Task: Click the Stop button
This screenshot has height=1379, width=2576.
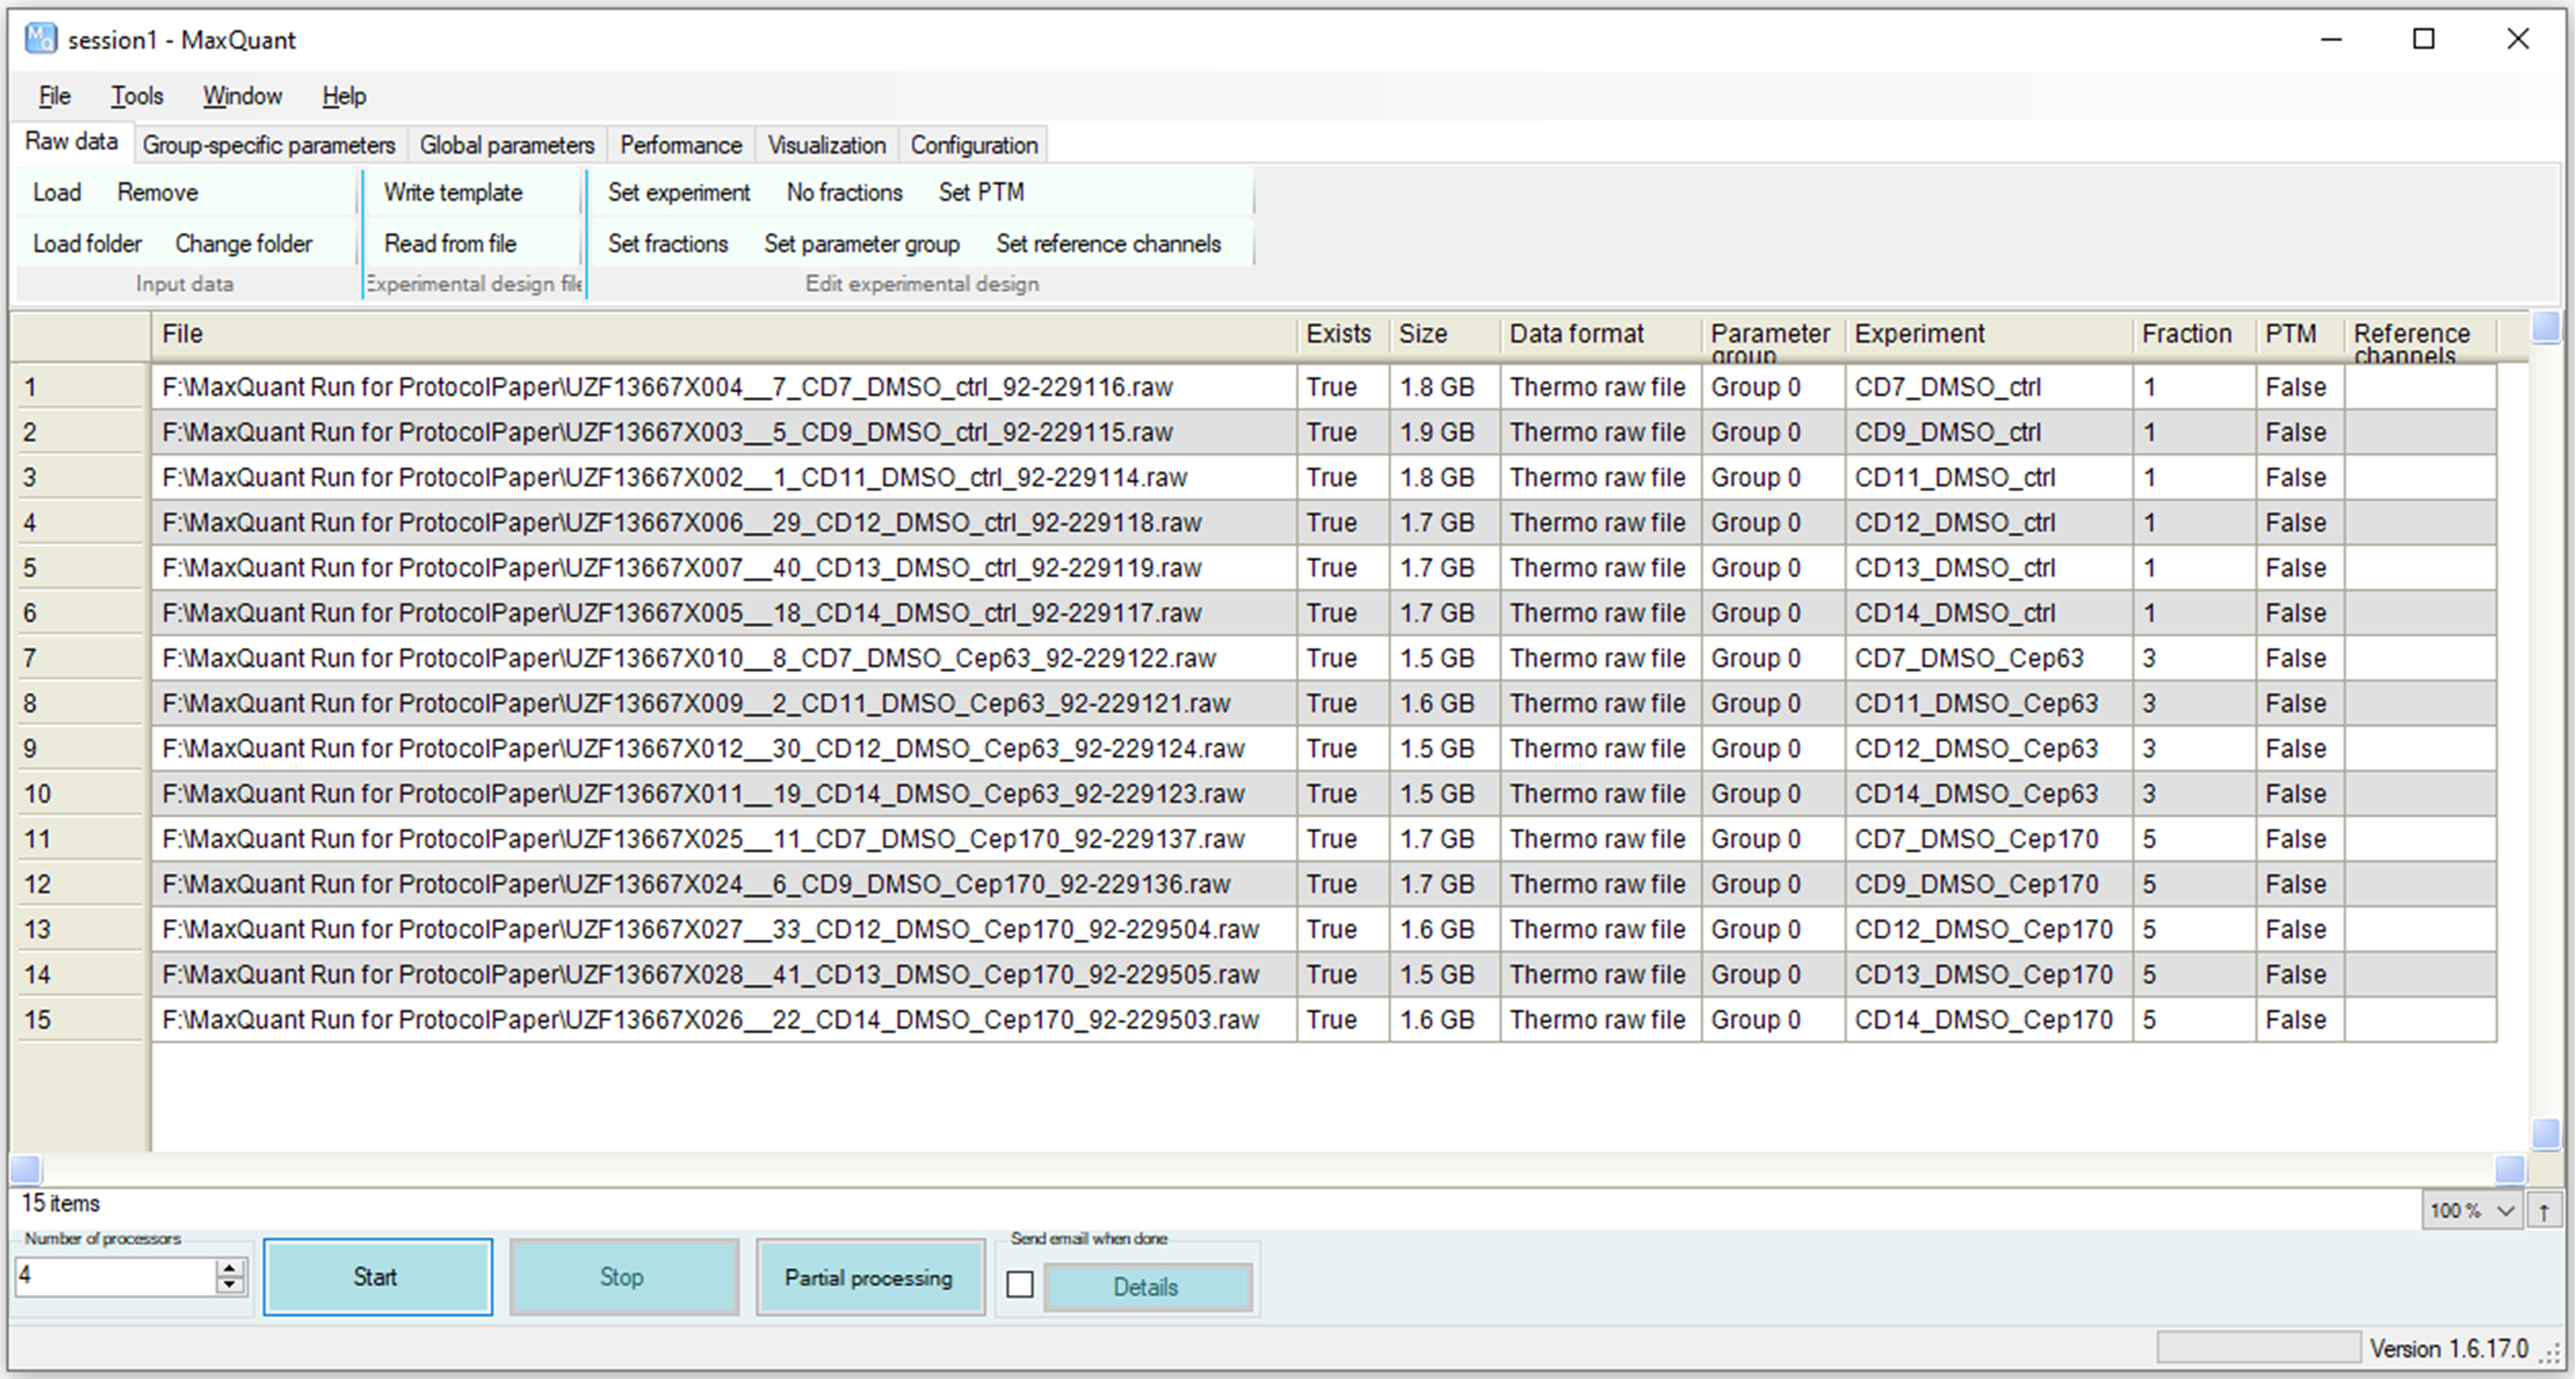Action: (624, 1277)
